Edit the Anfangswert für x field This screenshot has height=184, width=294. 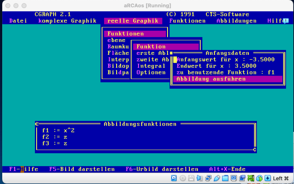click(x=226, y=59)
